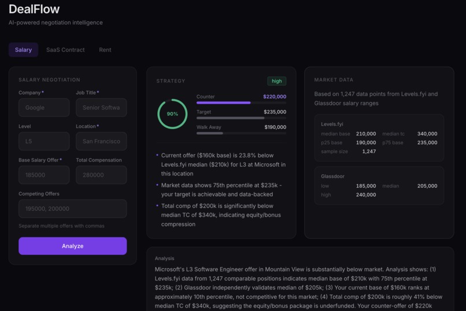Click the Total Compensation field
This screenshot has height=311, width=466.
[x=101, y=175]
